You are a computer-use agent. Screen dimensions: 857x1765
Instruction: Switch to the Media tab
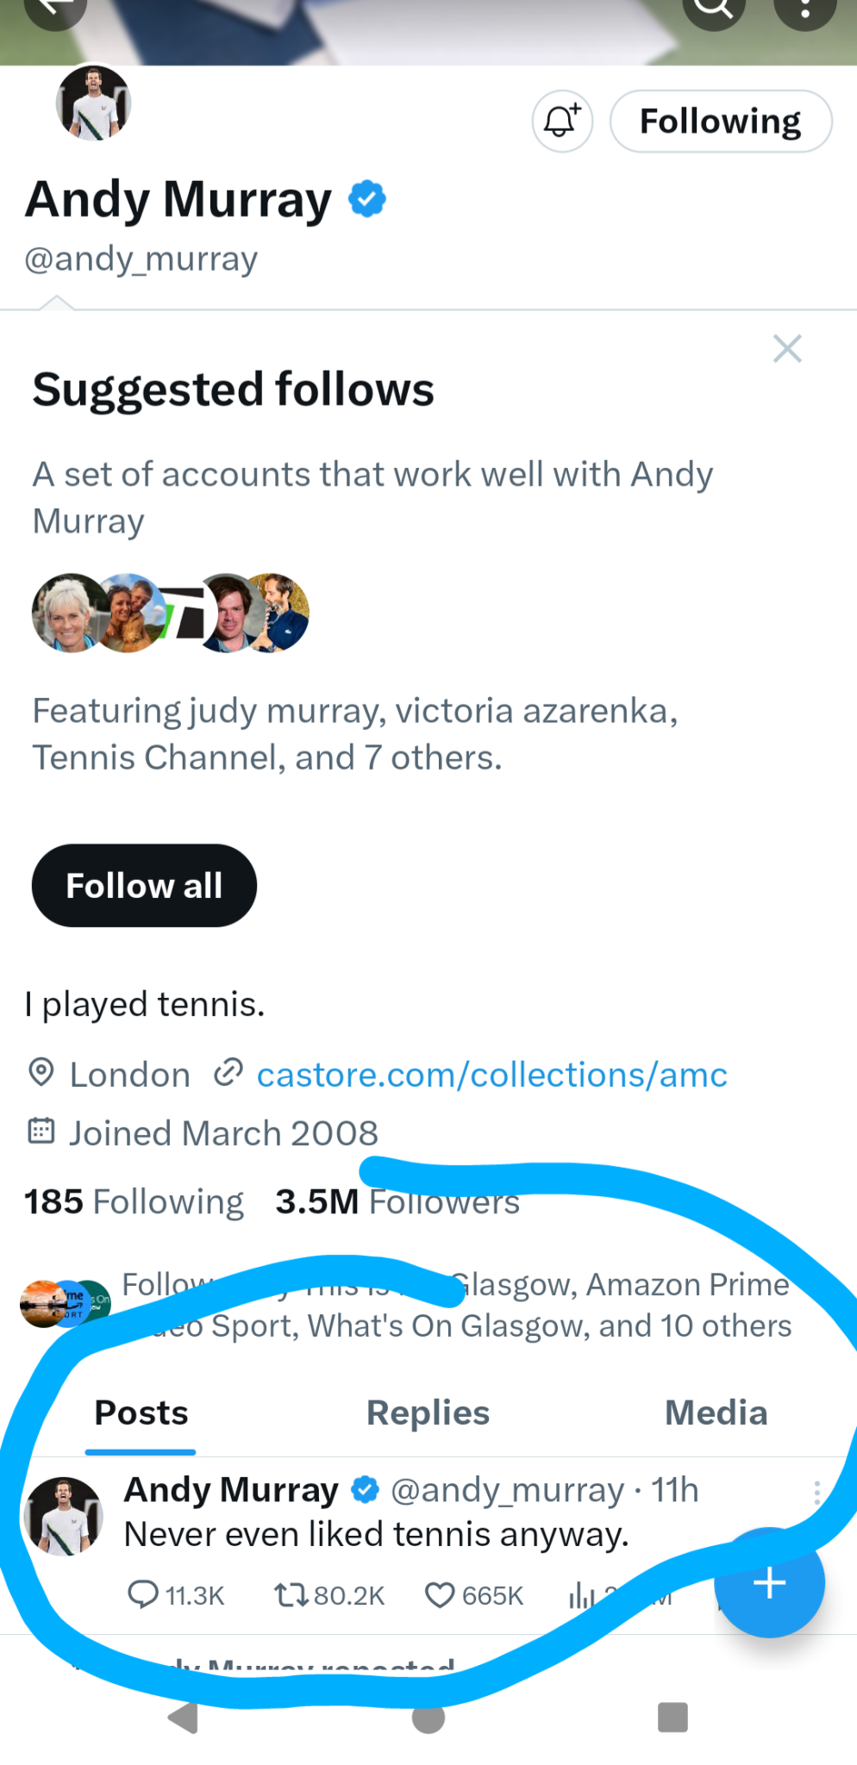pos(716,1413)
